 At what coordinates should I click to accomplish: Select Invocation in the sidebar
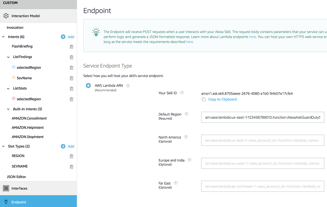pyautogui.click(x=14, y=27)
